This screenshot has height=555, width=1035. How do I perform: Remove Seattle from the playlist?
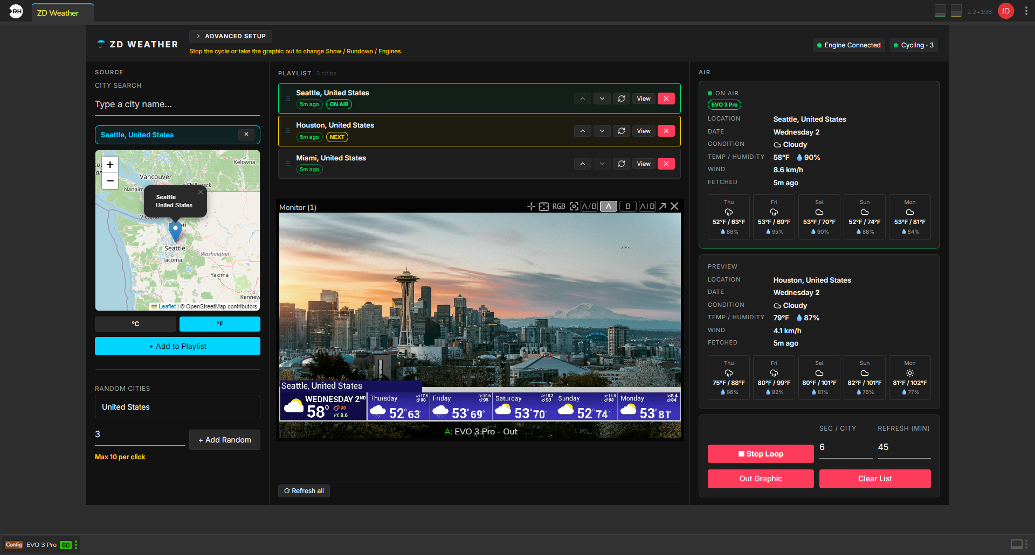pyautogui.click(x=666, y=99)
